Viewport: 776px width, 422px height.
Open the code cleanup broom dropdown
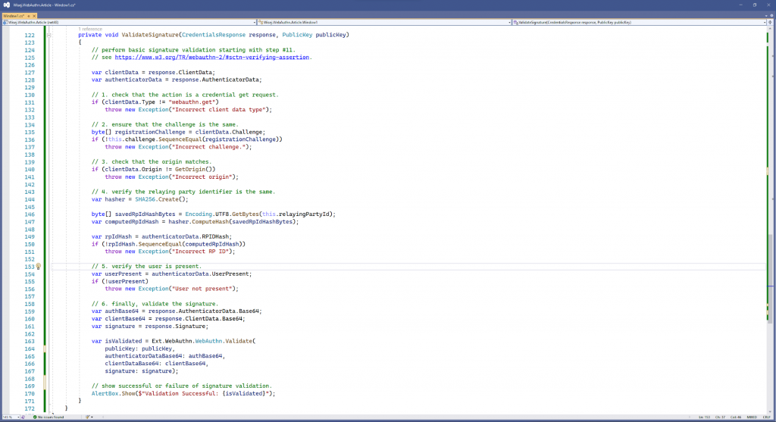point(89,417)
